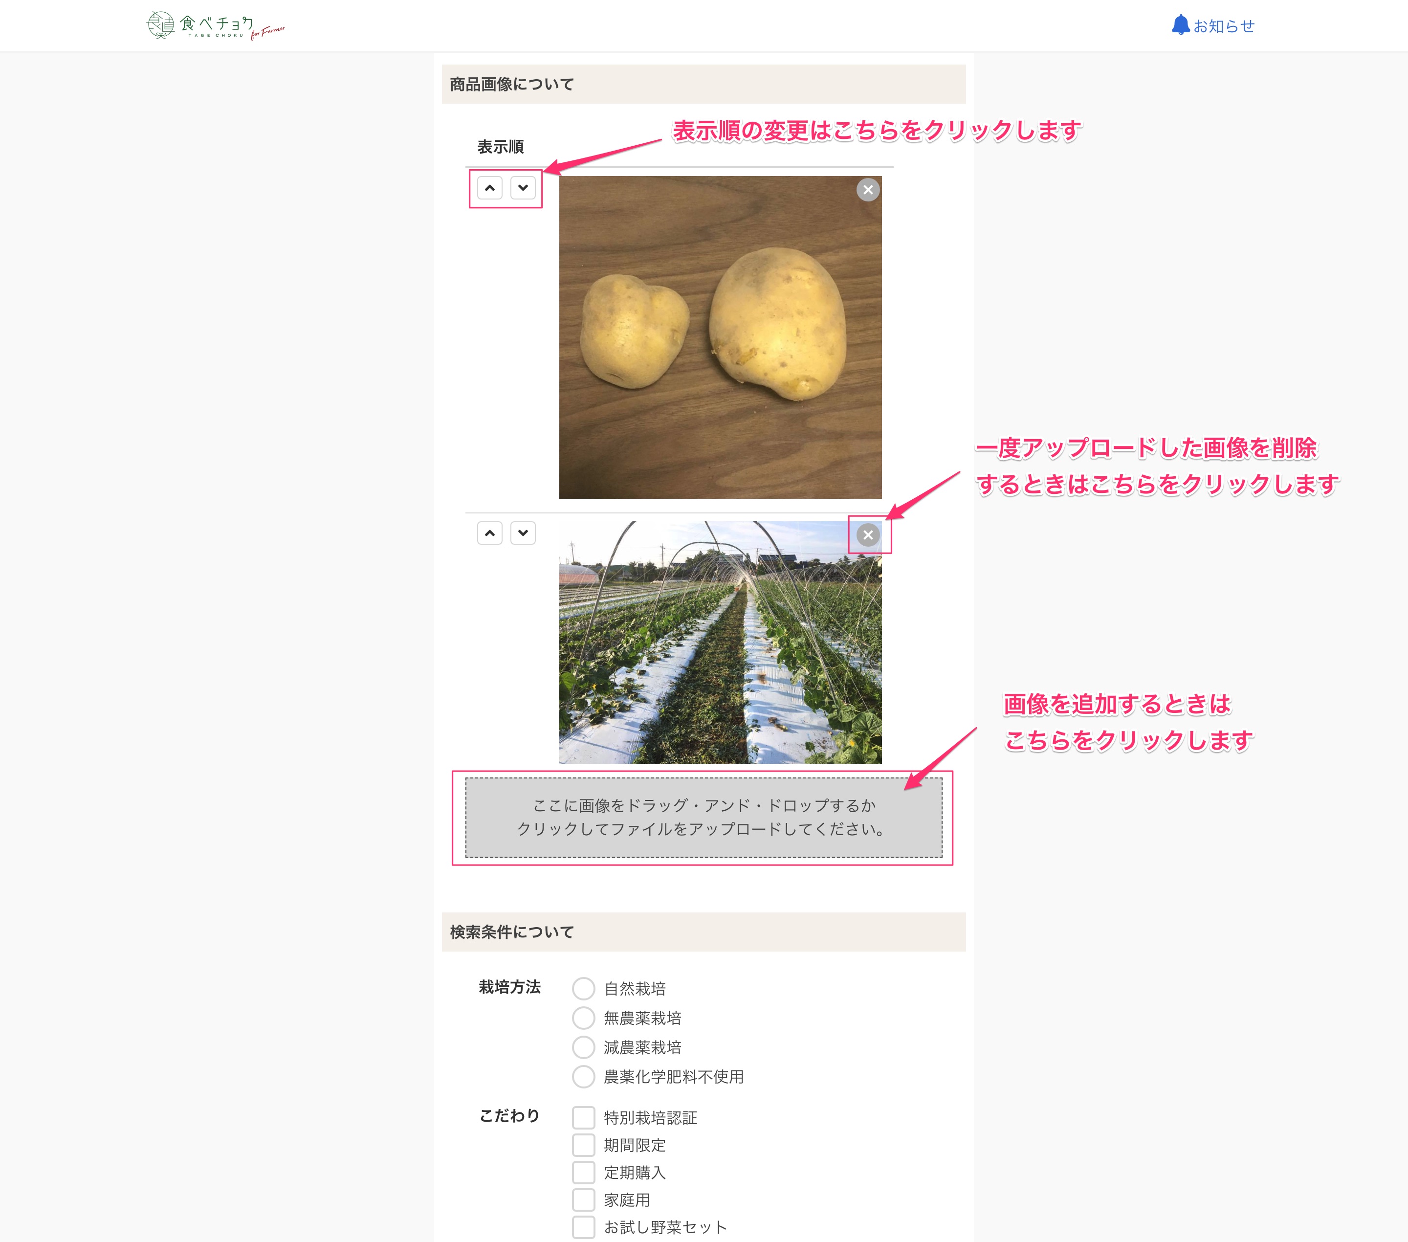Click the image upload drop zone
This screenshot has height=1242, width=1408.
pyautogui.click(x=704, y=818)
